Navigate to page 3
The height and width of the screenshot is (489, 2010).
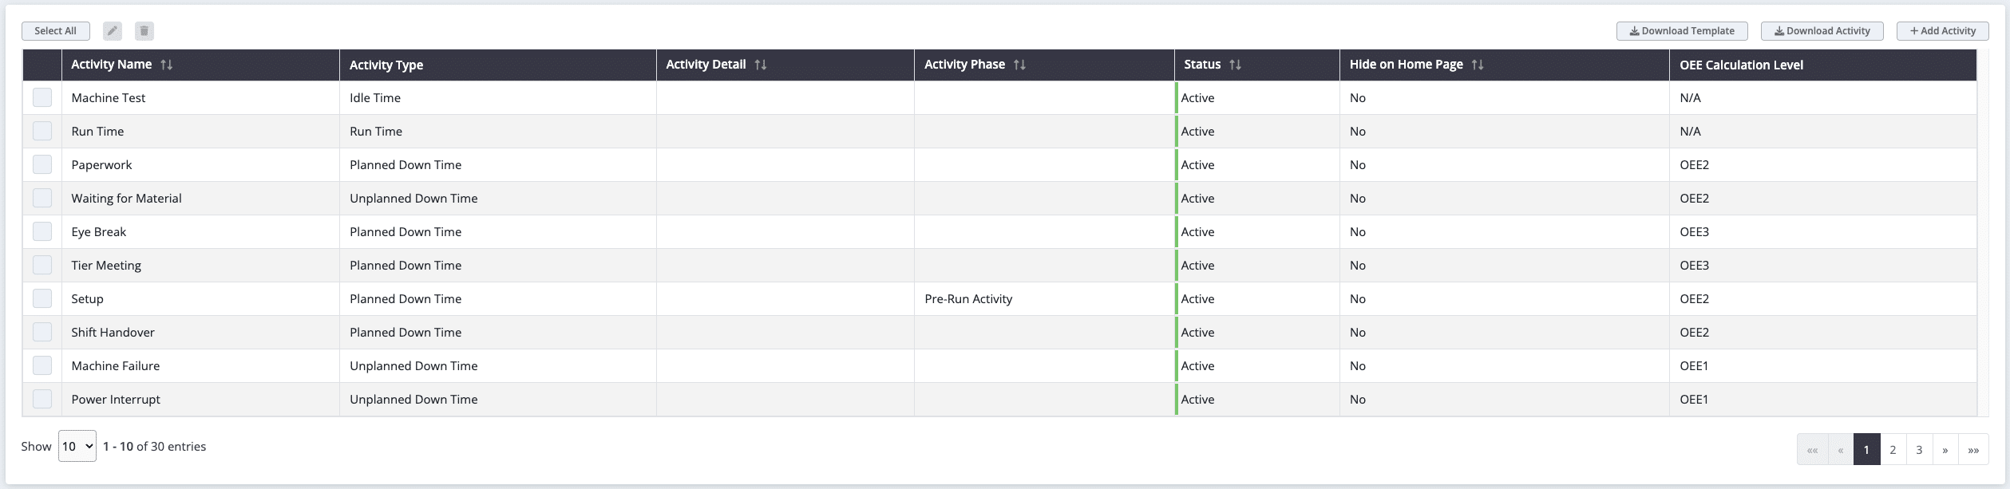[x=1918, y=450]
